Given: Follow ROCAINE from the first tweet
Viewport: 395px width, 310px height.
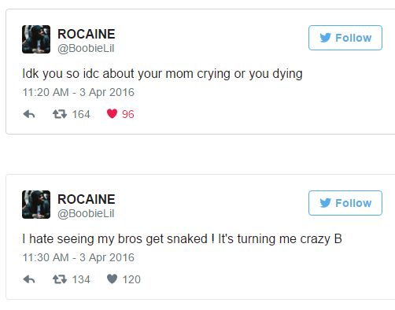Looking at the screenshot, I should coord(345,38).
